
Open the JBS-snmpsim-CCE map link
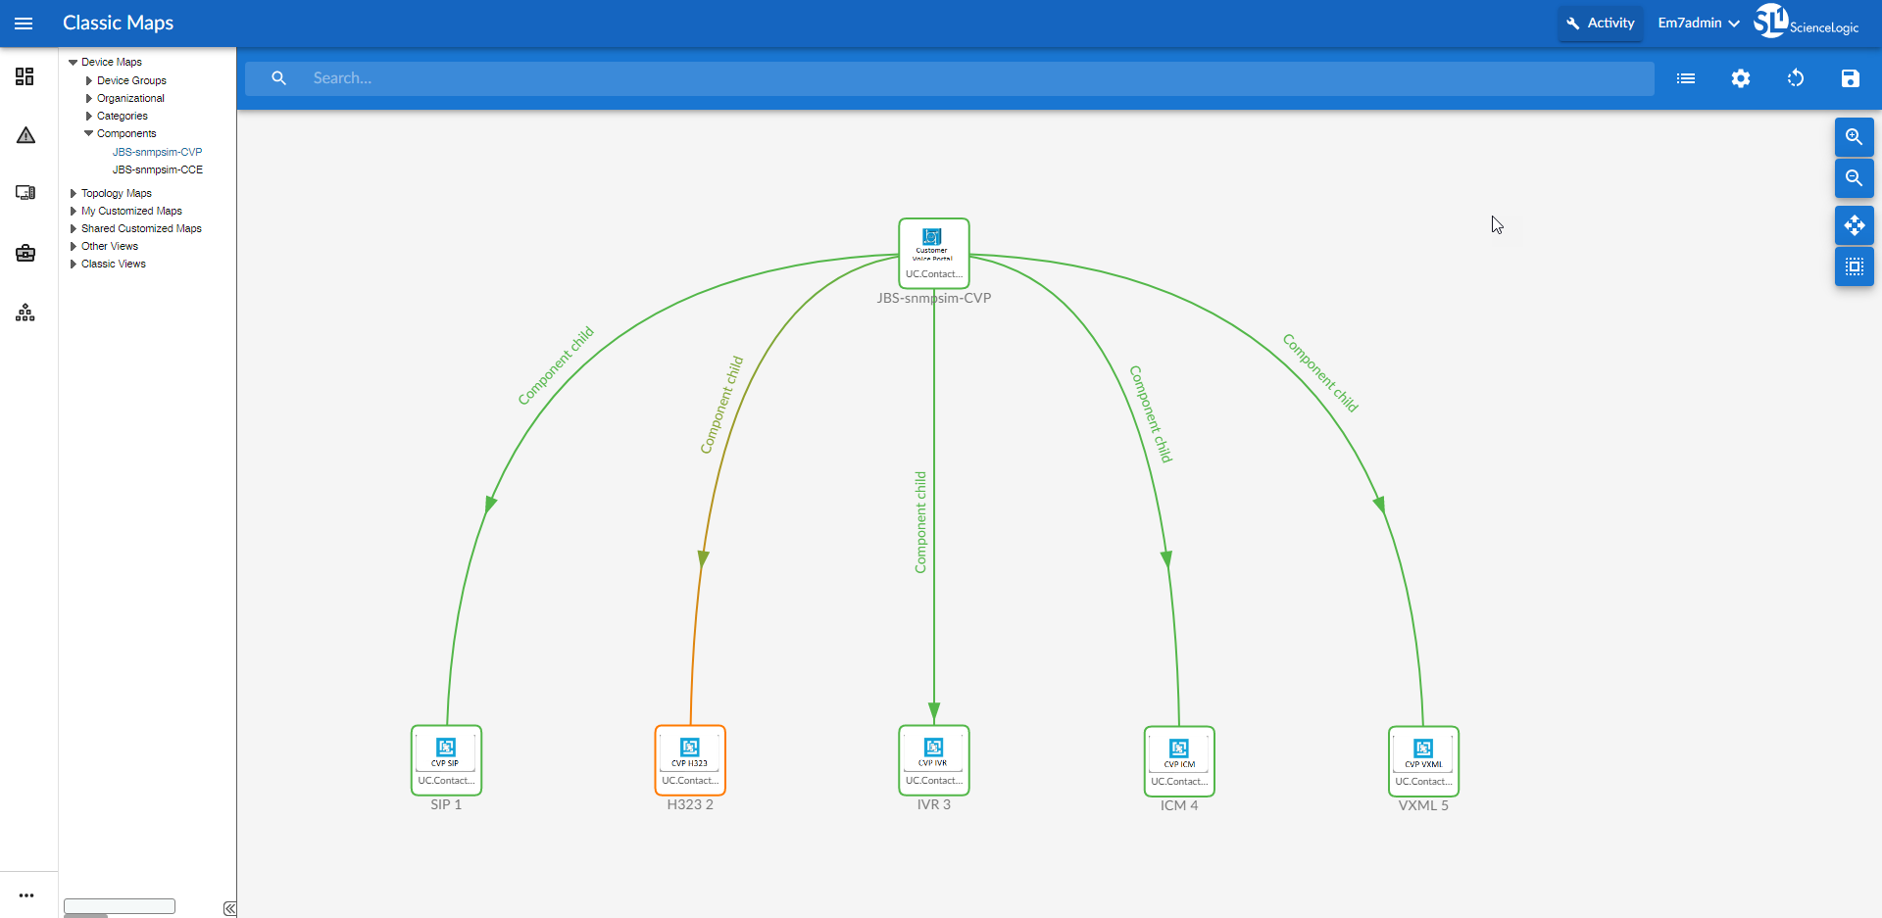(x=158, y=169)
